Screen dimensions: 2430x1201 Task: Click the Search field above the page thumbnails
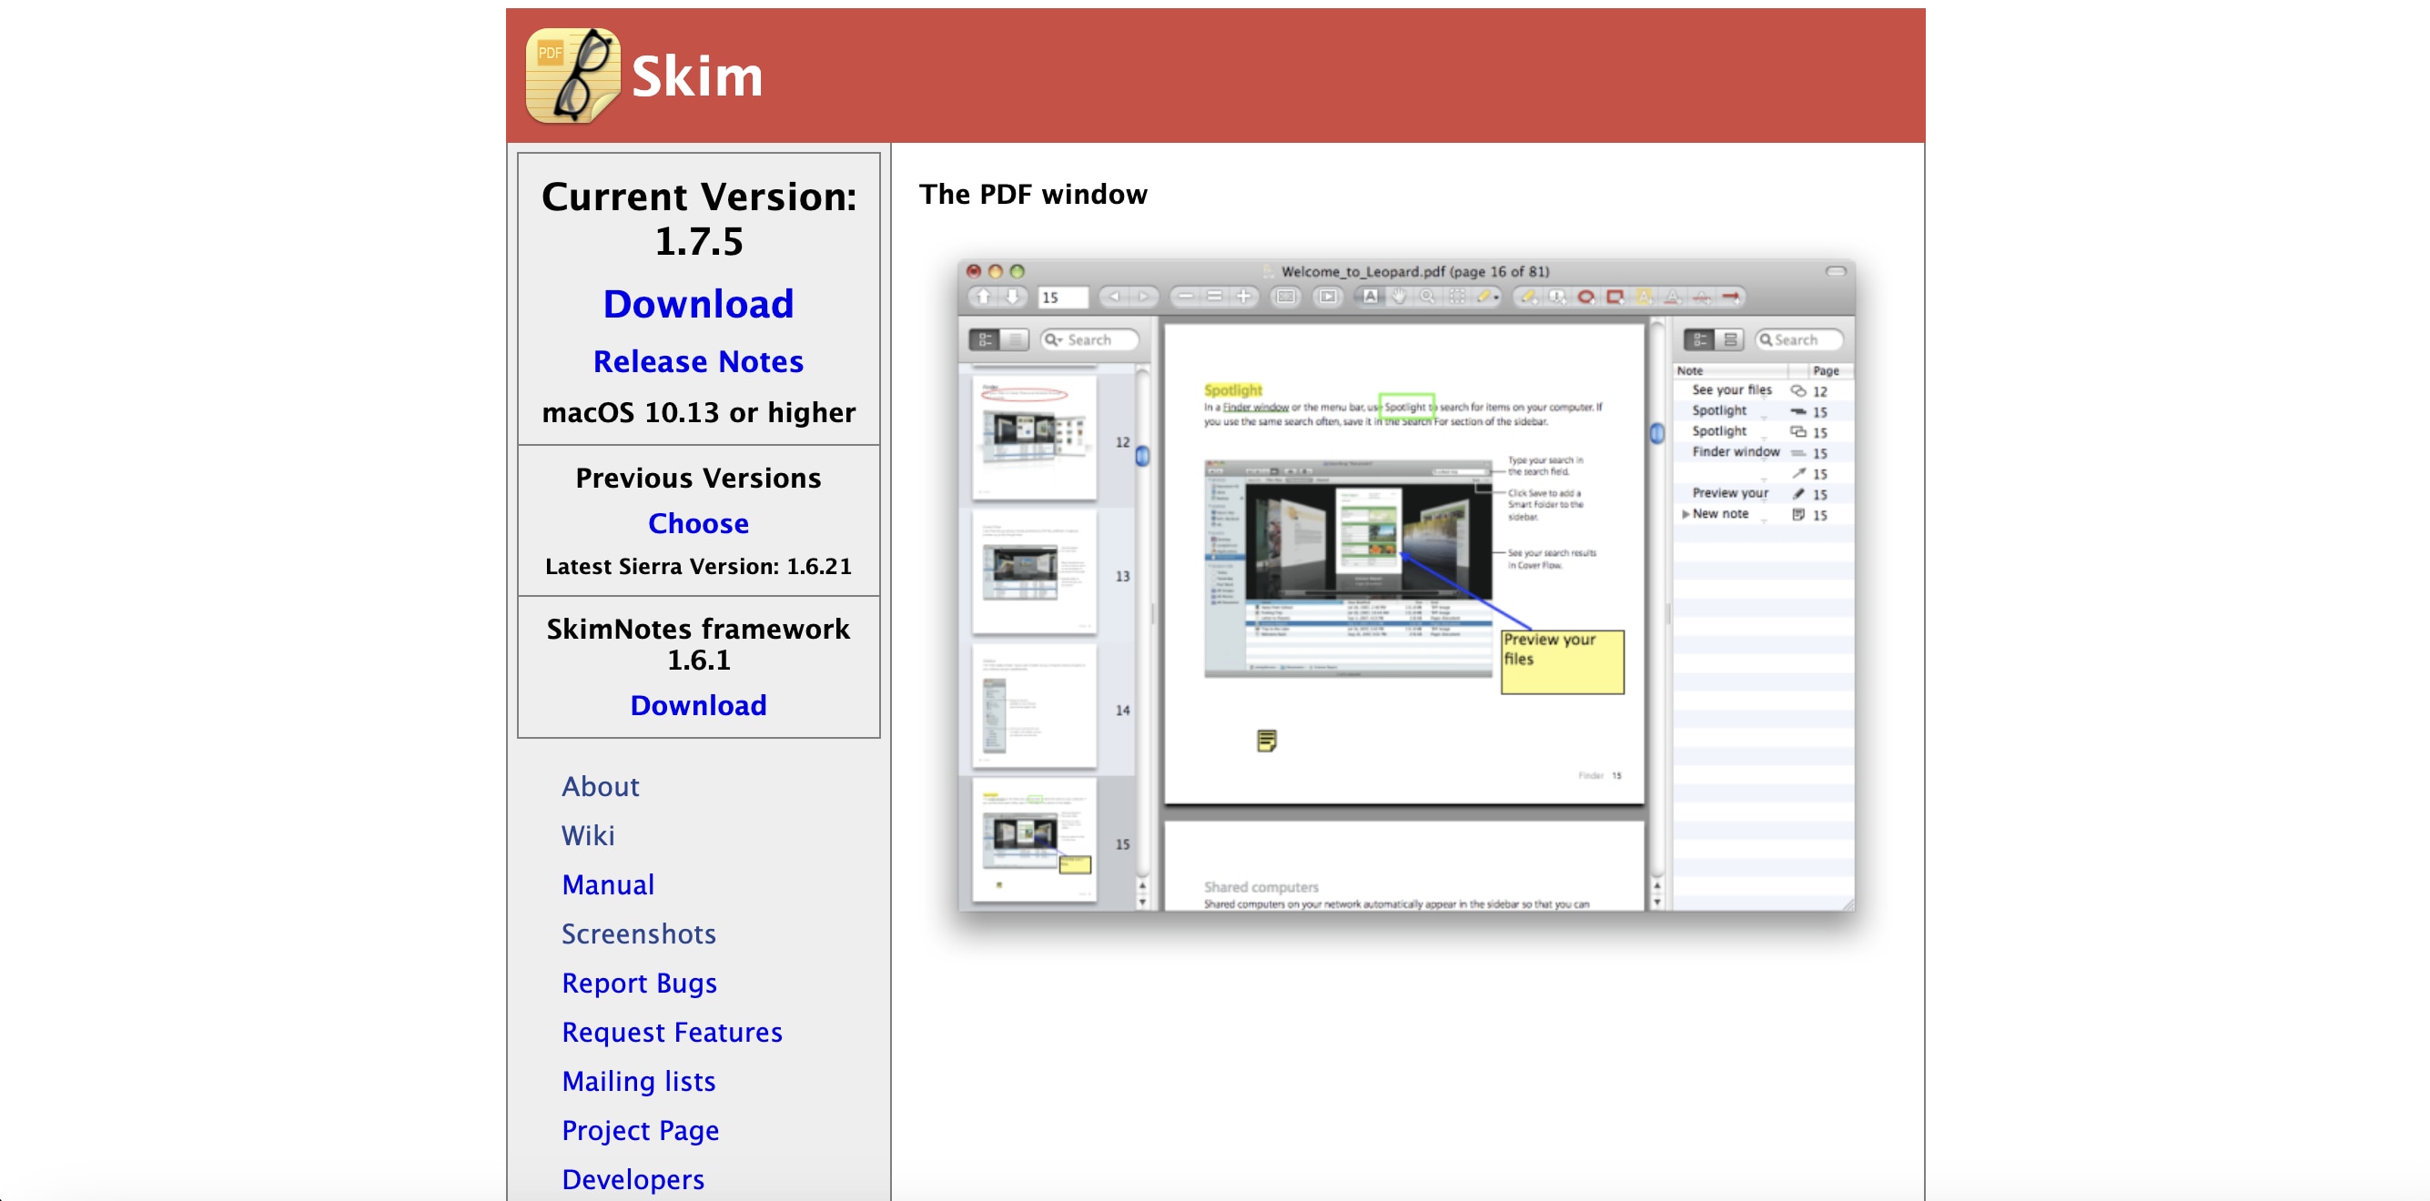[1090, 339]
